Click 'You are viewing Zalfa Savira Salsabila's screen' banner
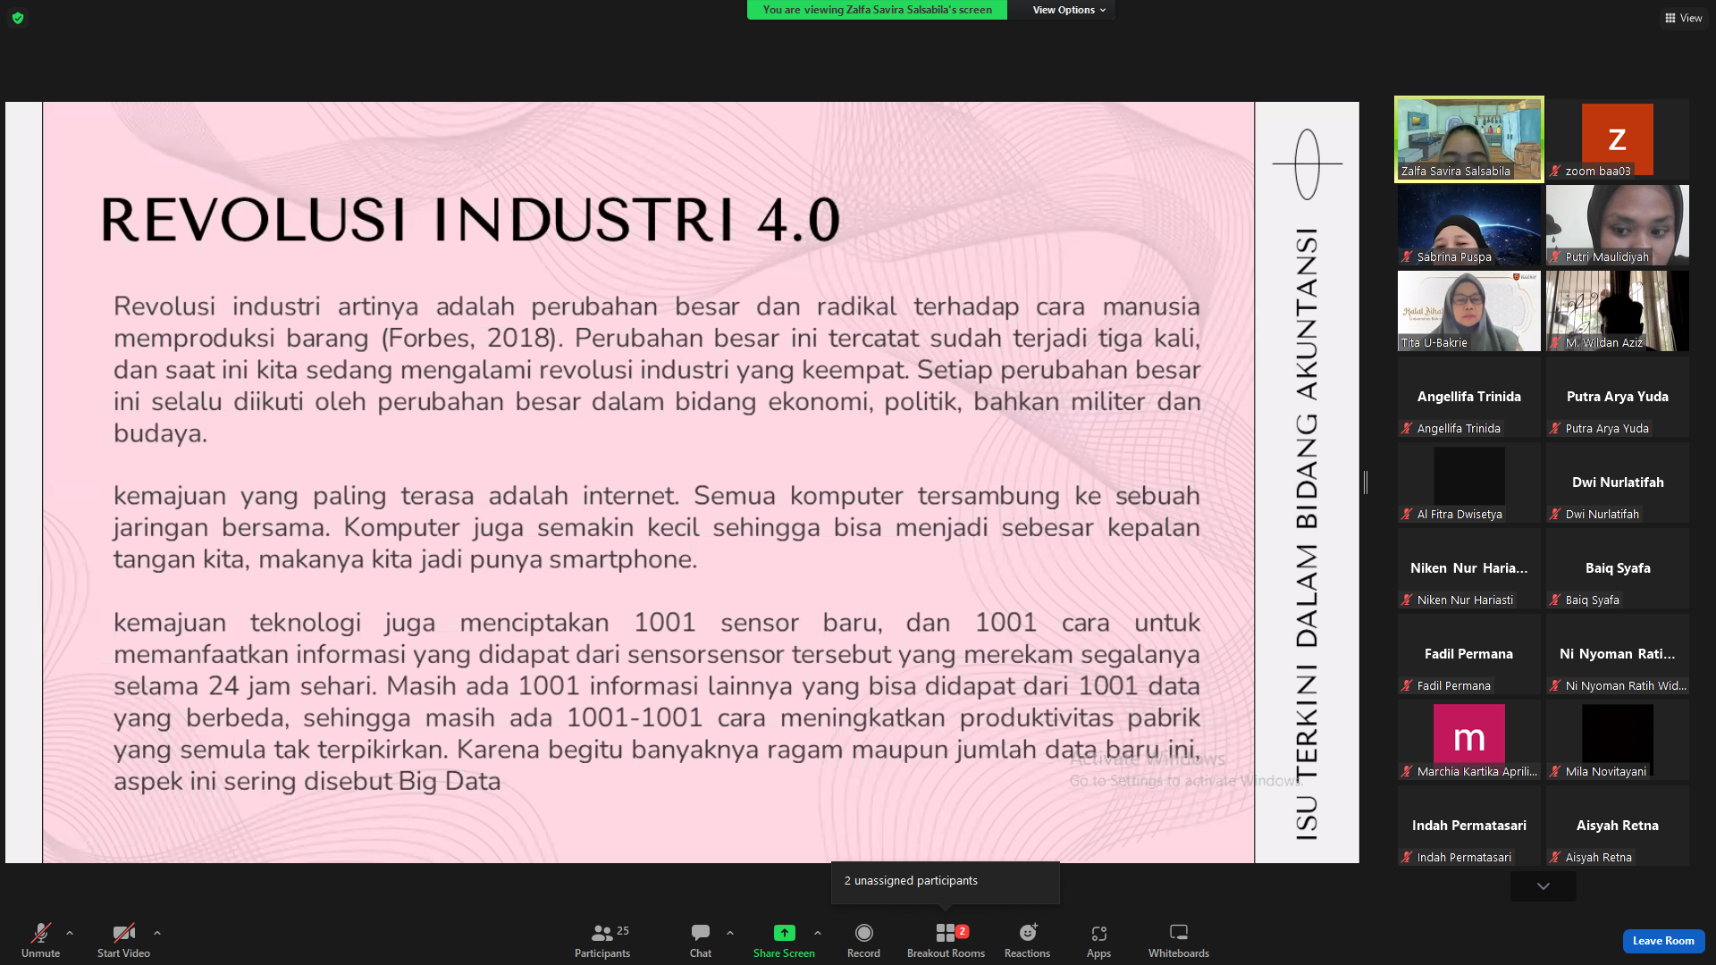 [877, 10]
